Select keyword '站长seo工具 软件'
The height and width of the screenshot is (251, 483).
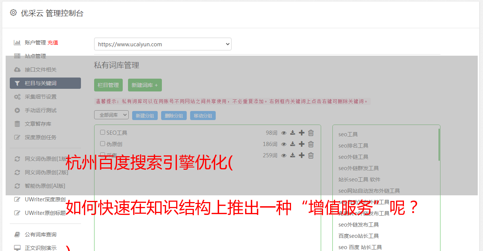(360, 180)
